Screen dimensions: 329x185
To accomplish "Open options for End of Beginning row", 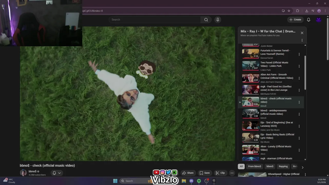I will tap(299, 126).
